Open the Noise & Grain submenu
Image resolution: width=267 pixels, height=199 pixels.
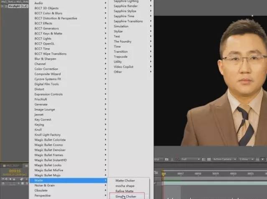click(68, 185)
